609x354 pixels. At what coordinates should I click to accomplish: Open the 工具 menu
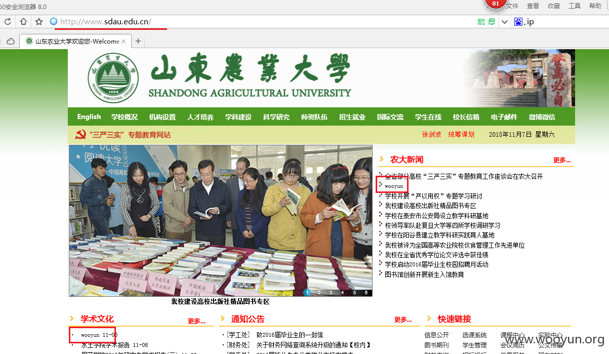pyautogui.click(x=575, y=6)
